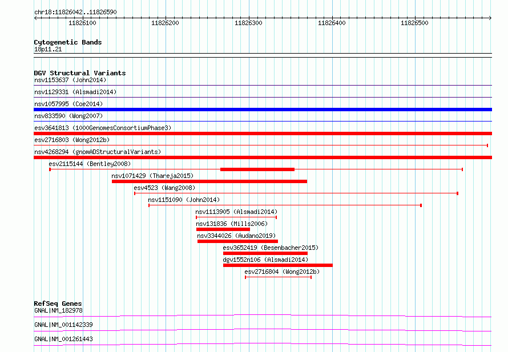
Task: Click ruler position 11826500
Action: [x=415, y=23]
